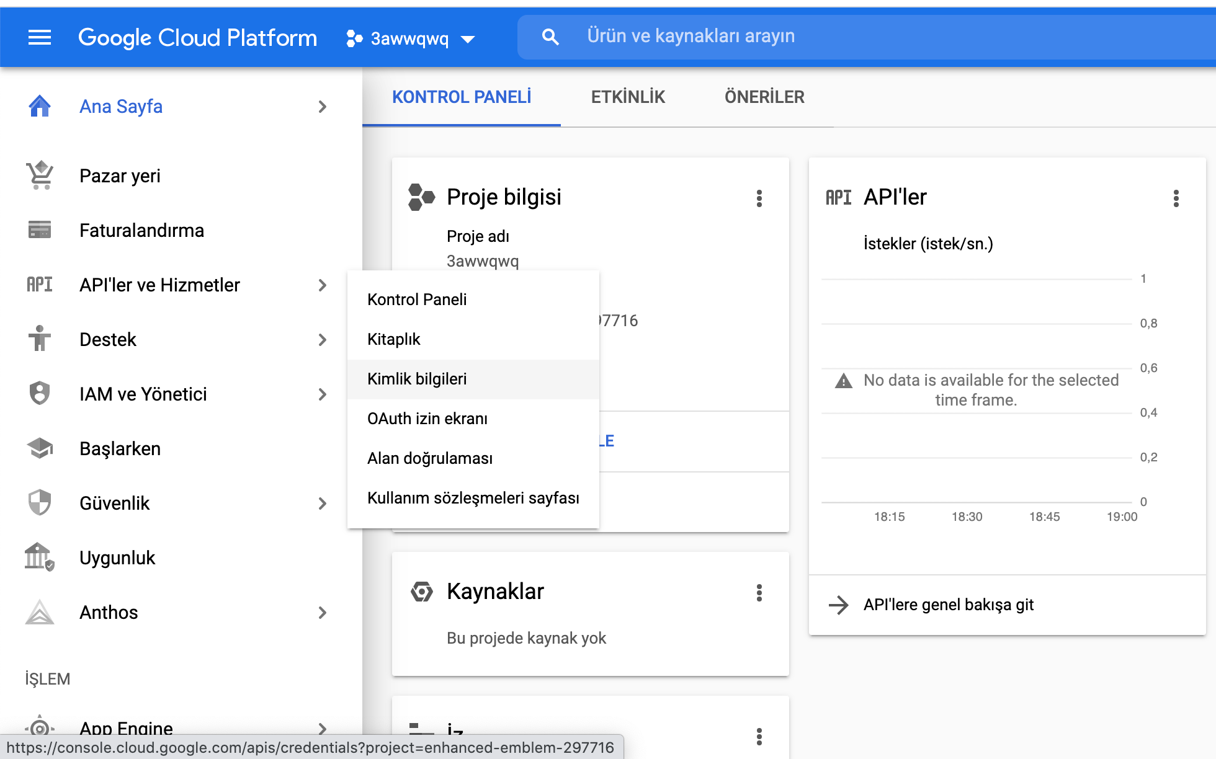The width and height of the screenshot is (1216, 759).
Task: Open the hamburger navigation menu
Action: (40, 38)
